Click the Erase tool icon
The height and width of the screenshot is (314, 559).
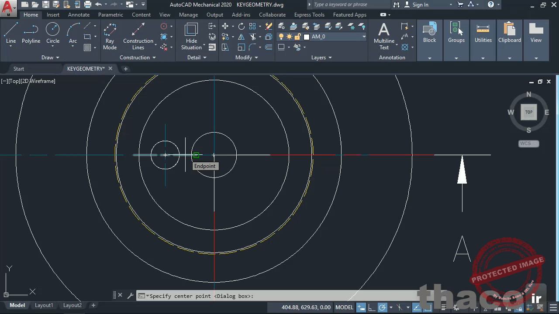pos(269,26)
